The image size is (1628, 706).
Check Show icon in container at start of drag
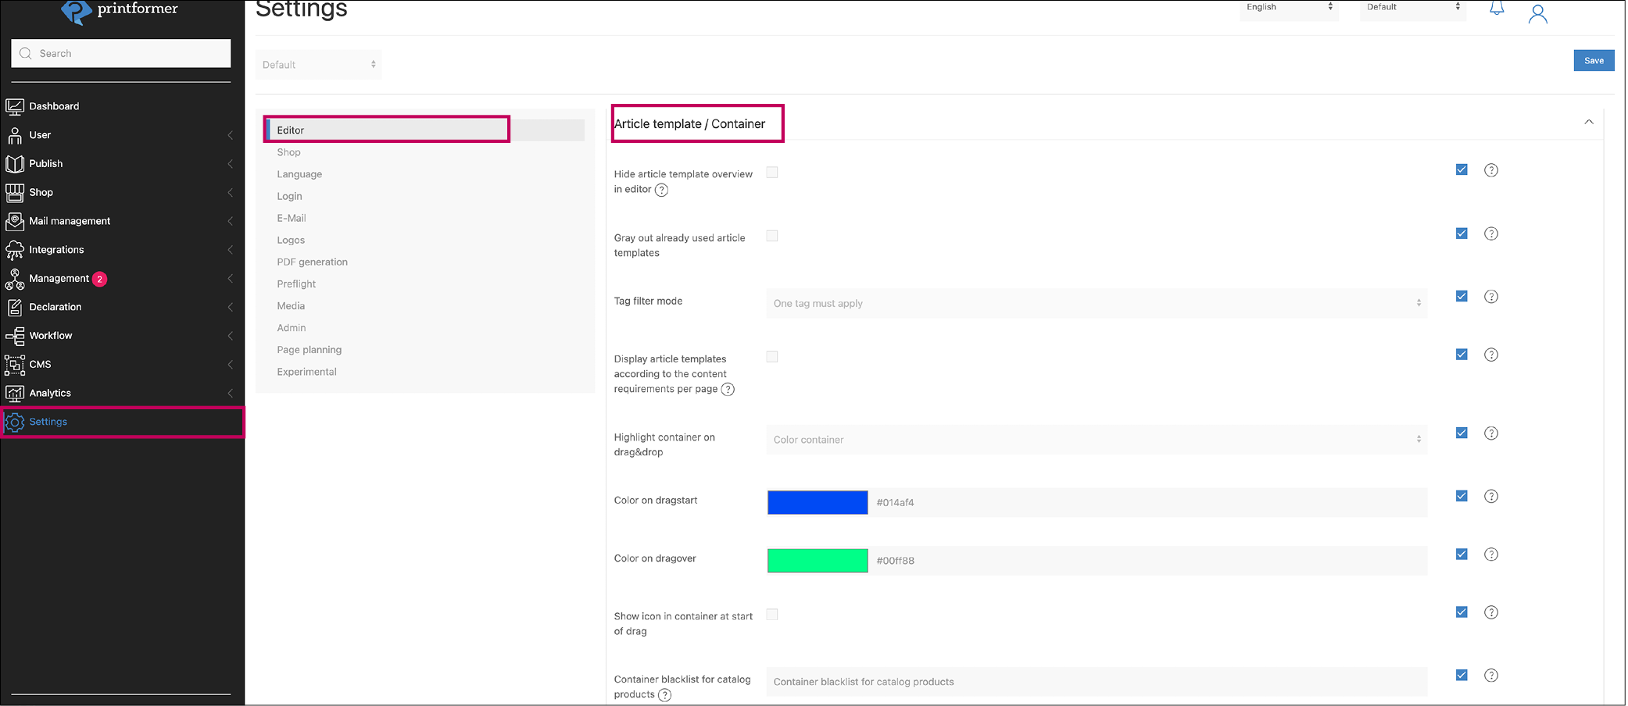click(x=772, y=615)
